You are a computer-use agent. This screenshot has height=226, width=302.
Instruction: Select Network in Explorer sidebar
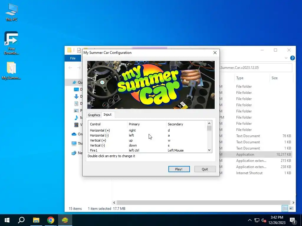click(x=74, y=153)
